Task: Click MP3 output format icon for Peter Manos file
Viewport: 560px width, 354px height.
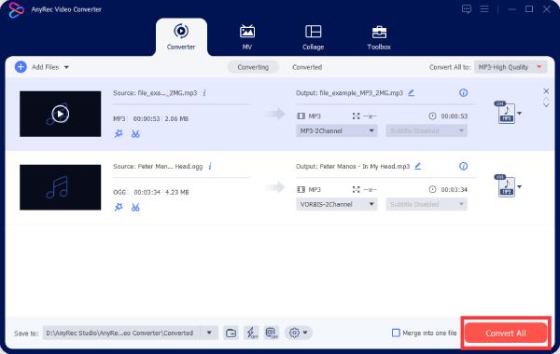Action: [505, 186]
